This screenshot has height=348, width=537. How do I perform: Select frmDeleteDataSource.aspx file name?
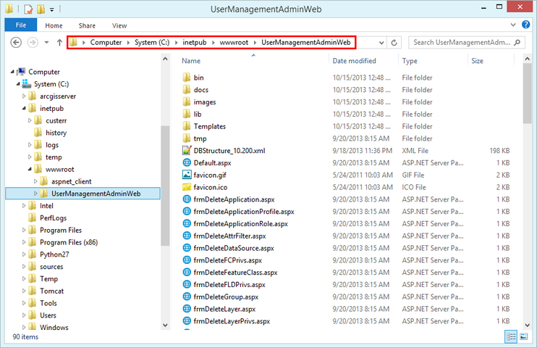(234, 248)
